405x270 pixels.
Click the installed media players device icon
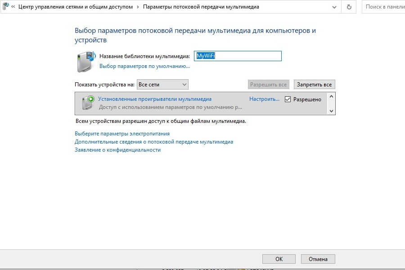click(x=88, y=102)
